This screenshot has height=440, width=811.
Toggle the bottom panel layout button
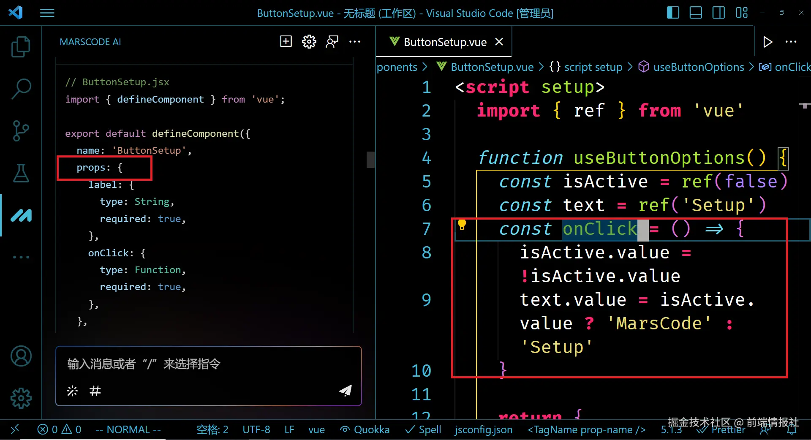[x=696, y=13]
